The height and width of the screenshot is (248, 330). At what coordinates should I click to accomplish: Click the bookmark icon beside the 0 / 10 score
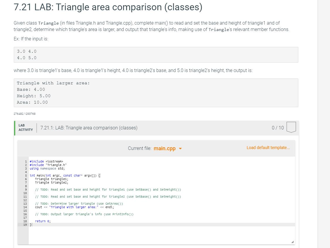tap(292, 127)
